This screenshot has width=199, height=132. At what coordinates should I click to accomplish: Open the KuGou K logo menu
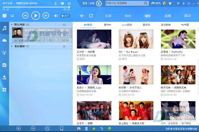coord(99,3)
